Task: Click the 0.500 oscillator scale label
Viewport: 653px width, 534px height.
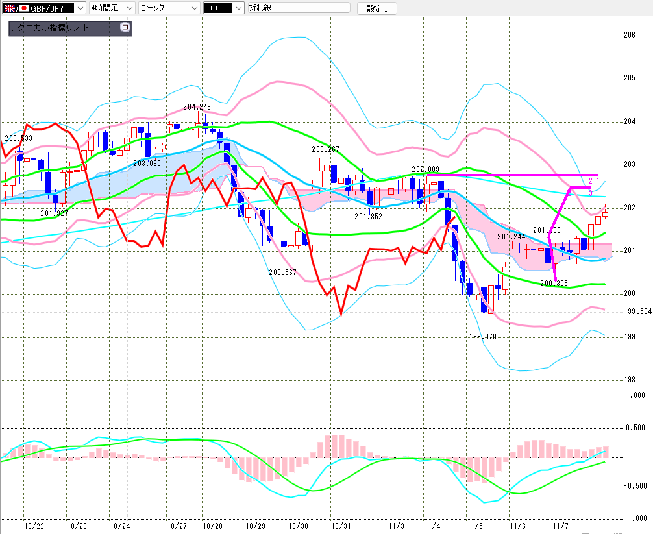Action: tap(636, 428)
